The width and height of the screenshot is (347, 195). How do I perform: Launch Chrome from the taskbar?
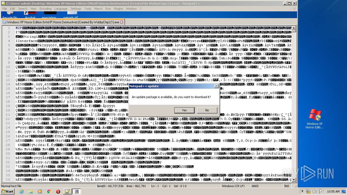(x=49, y=191)
